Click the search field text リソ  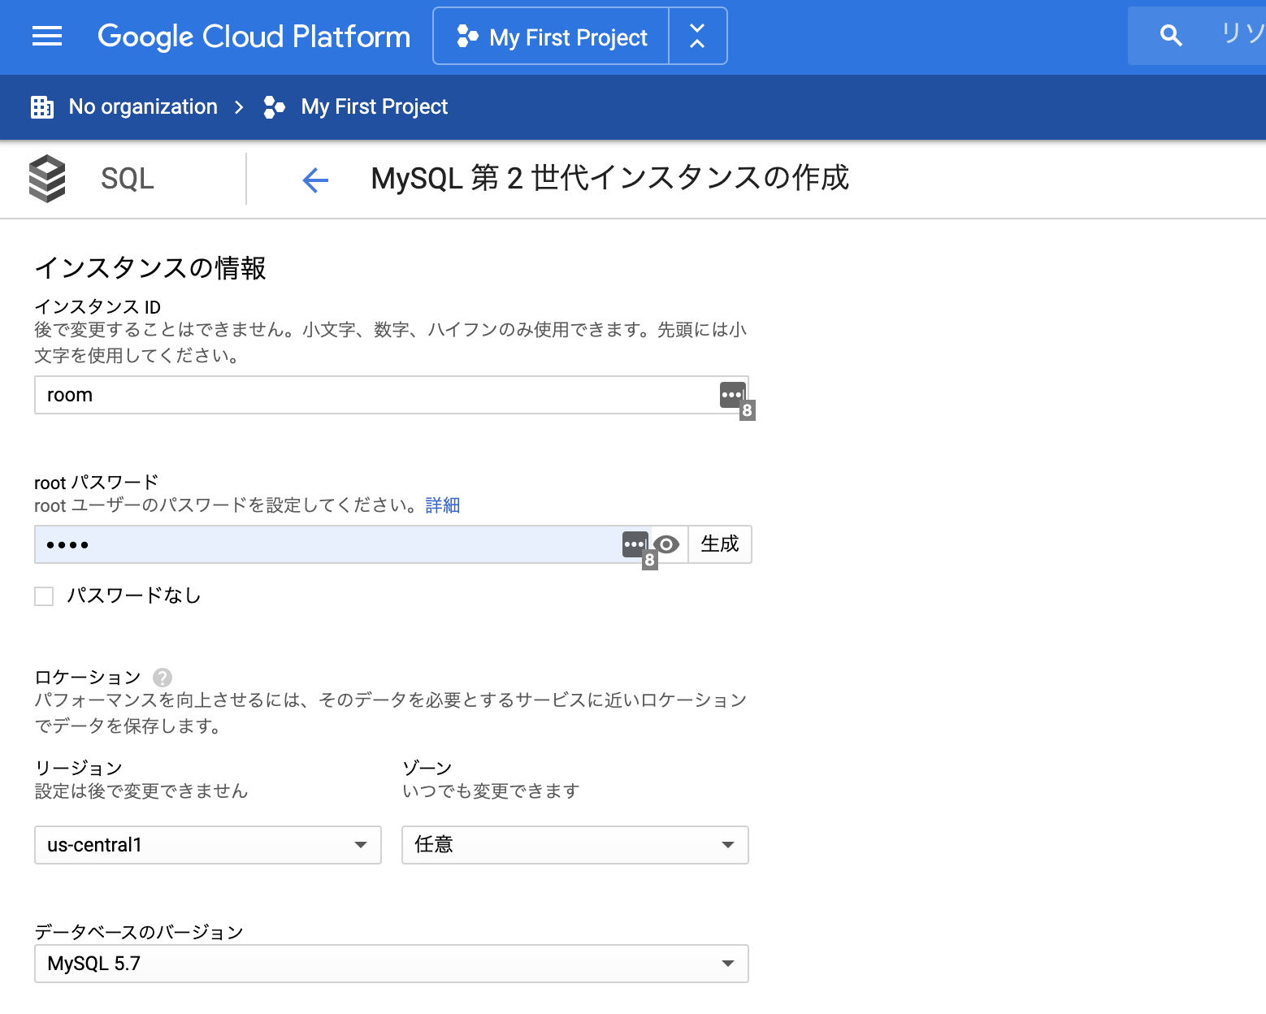pyautogui.click(x=1243, y=33)
